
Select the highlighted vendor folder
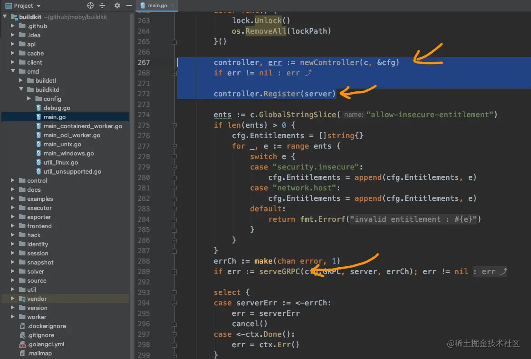coord(36,299)
